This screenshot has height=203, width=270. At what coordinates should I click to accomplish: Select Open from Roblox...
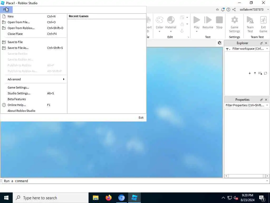click(x=33, y=28)
